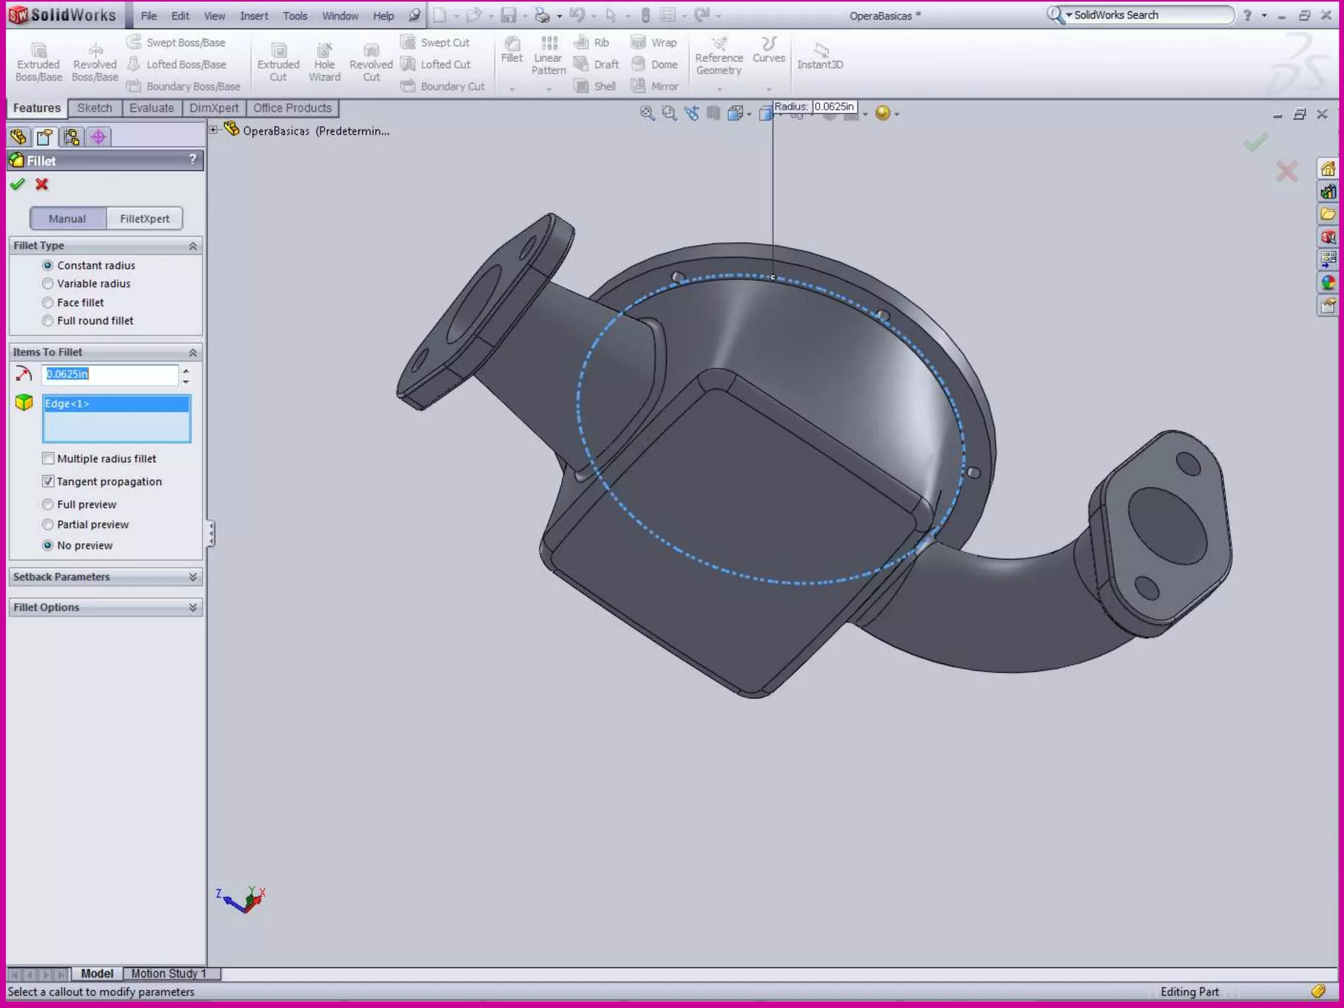
Task: Click the FilletXpert button
Action: (x=144, y=219)
